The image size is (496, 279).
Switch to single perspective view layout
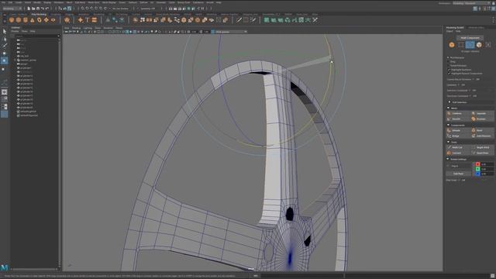[x=5, y=92]
